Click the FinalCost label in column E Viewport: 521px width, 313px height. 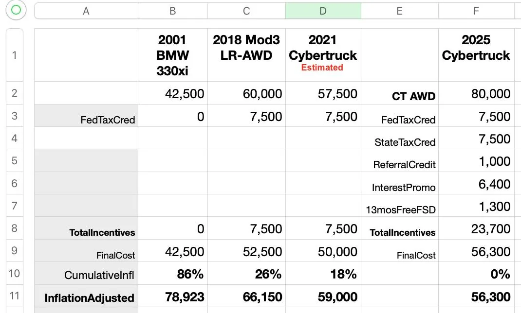pyautogui.click(x=400, y=251)
